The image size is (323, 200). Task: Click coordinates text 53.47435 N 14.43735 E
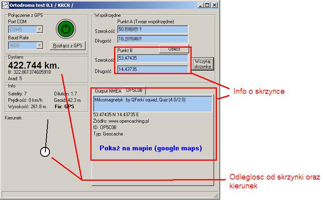tap(116, 115)
